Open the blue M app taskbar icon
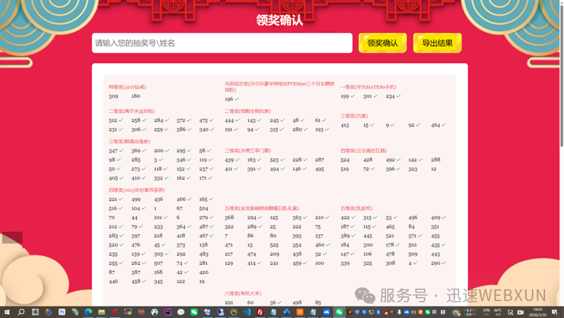 (326, 312)
